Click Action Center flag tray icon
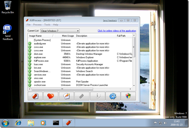The image size is (189, 128). tap(155, 123)
